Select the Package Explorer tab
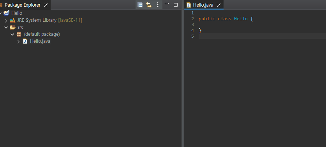The image size is (326, 147). 23,5
